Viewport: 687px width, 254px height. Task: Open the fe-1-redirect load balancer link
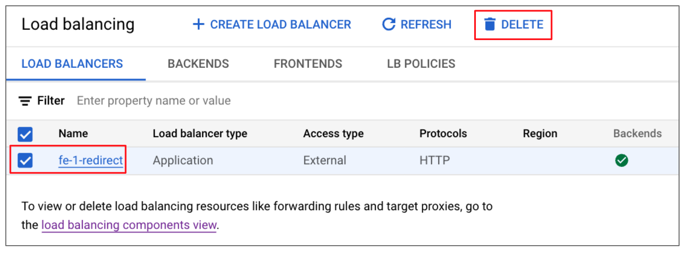point(91,160)
